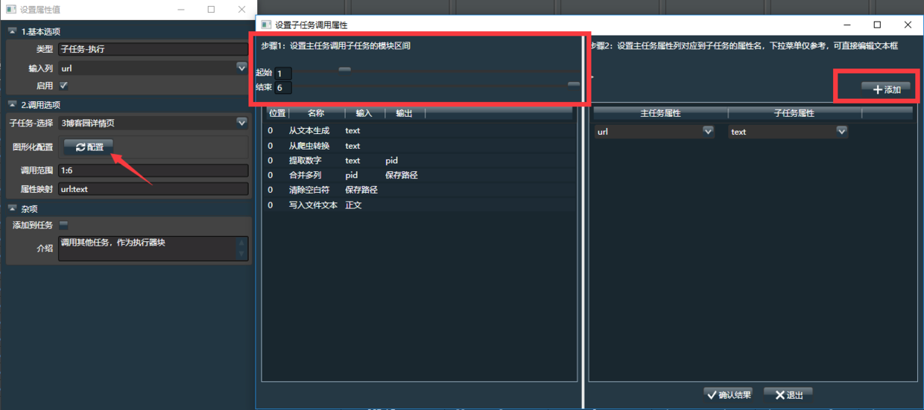Click the 结束 value field
The image size is (924, 410).
click(x=283, y=87)
